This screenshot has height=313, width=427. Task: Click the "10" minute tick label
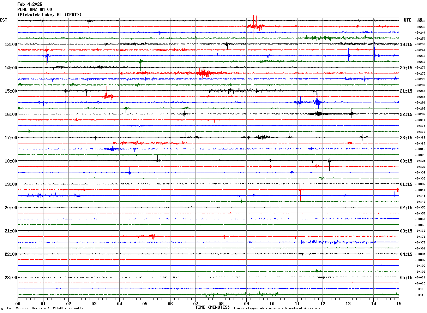pos(272,303)
